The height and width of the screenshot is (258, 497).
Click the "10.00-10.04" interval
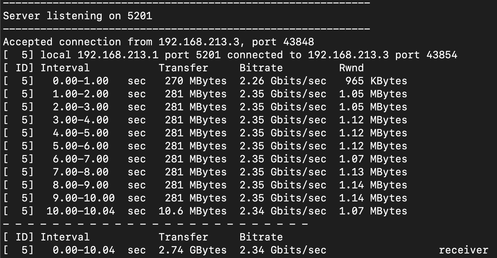[81, 211]
